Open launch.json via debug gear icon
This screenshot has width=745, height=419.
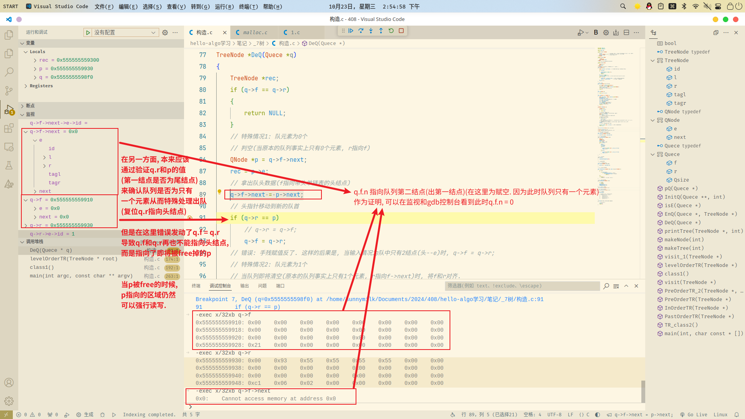pos(165,33)
